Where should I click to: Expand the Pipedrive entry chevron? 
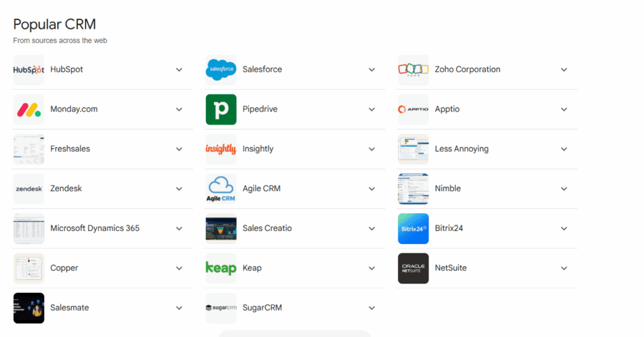point(372,109)
